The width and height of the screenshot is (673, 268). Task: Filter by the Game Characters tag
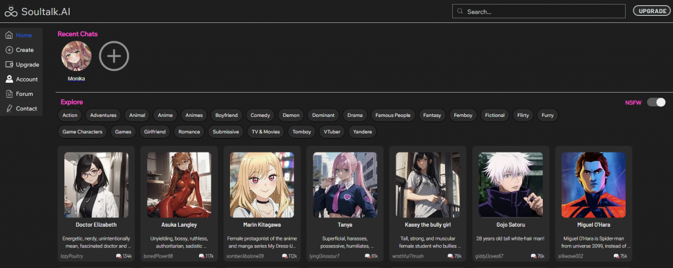pos(82,131)
